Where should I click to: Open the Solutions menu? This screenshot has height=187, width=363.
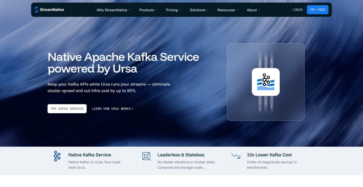click(x=199, y=10)
